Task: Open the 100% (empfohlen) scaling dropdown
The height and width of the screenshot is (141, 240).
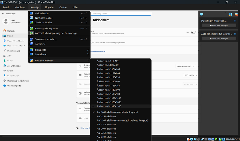Action: (185, 66)
